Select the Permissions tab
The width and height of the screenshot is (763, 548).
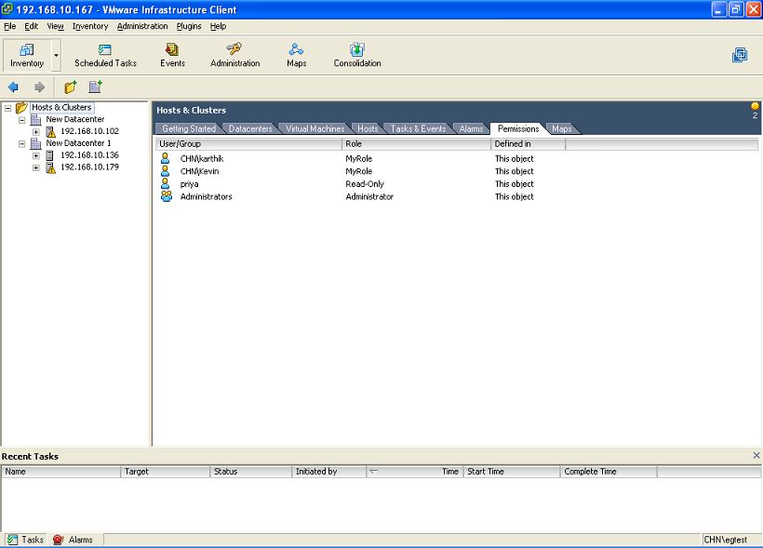[x=518, y=128]
